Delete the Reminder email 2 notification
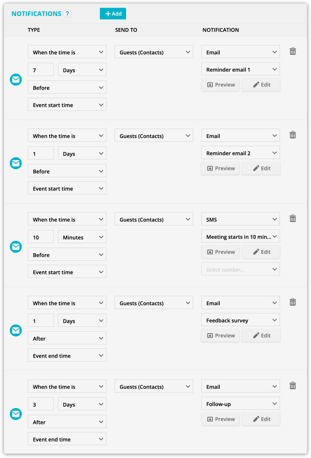The image size is (311, 458). pos(293,135)
